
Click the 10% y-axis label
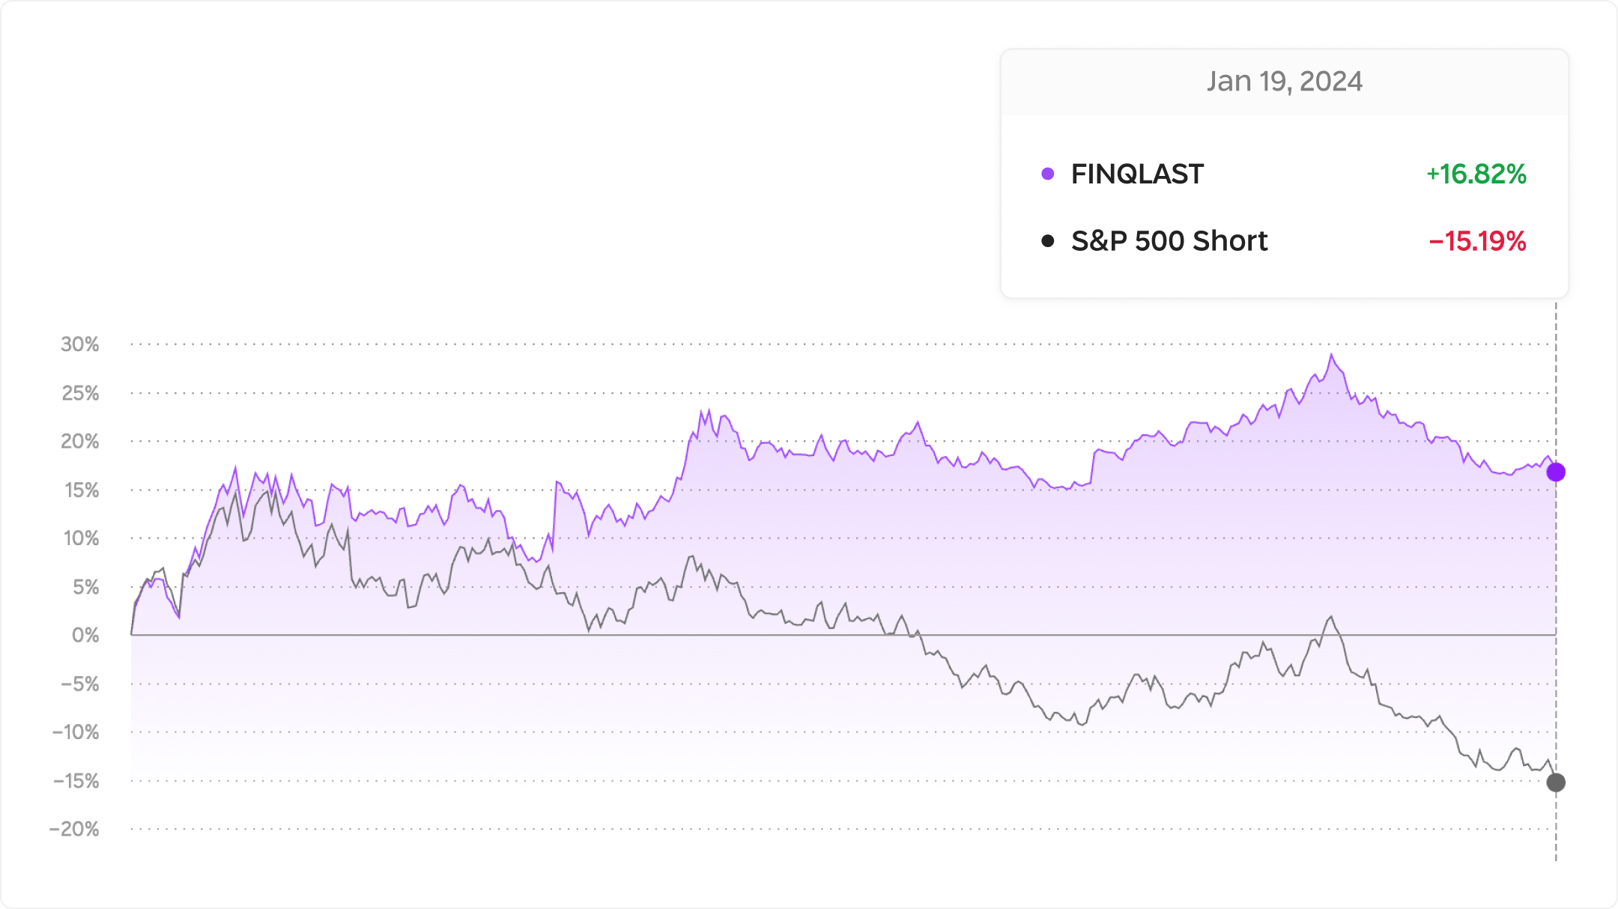[81, 538]
